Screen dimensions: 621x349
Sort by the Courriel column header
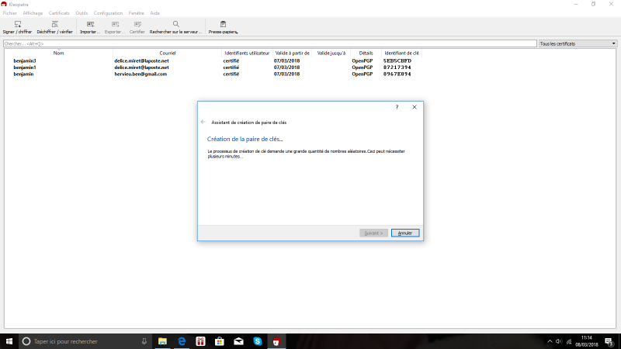[x=168, y=53]
